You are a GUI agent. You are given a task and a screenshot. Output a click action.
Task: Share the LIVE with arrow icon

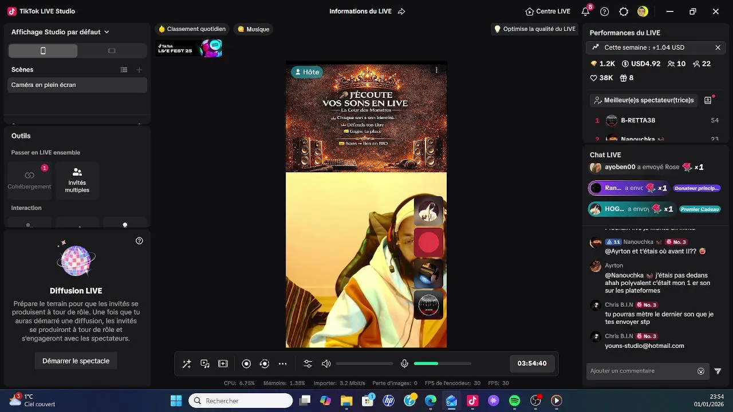401,11
